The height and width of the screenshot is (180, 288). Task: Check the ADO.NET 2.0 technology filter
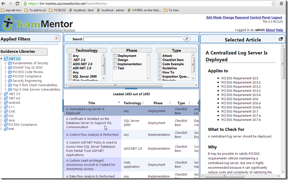tap(70, 64)
